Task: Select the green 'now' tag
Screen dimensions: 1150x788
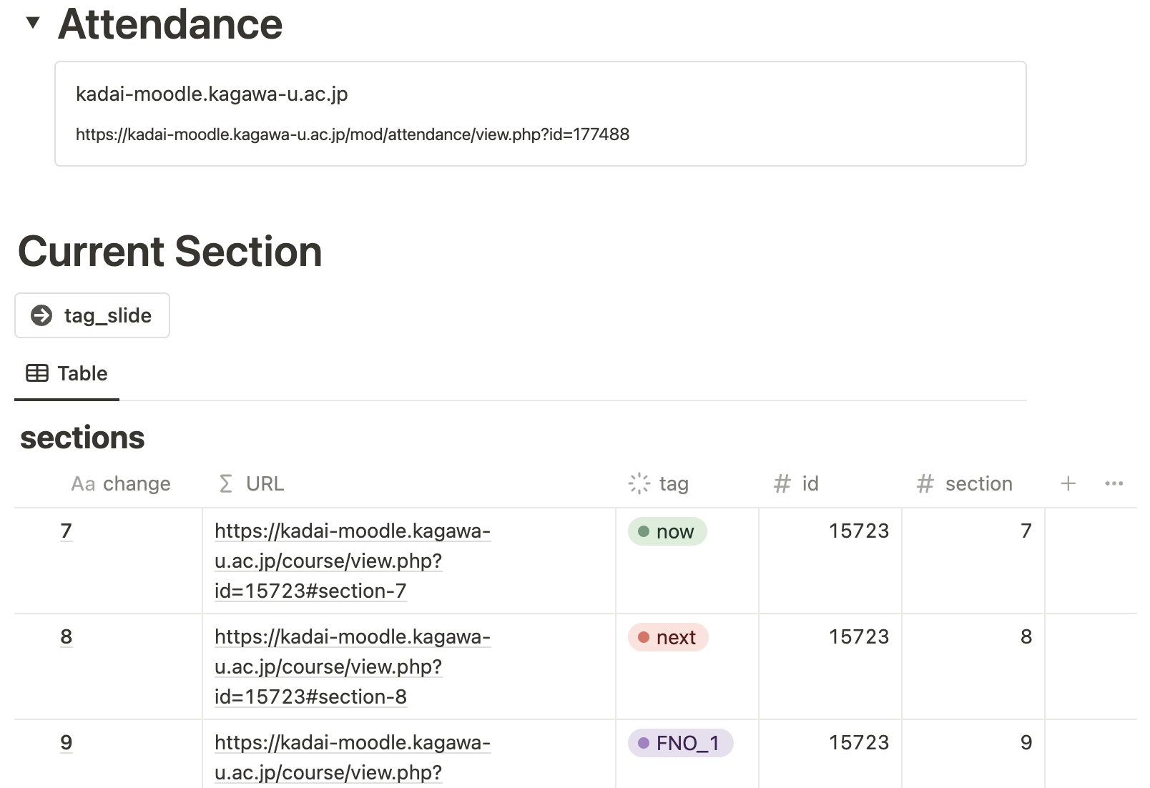Action: point(667,531)
